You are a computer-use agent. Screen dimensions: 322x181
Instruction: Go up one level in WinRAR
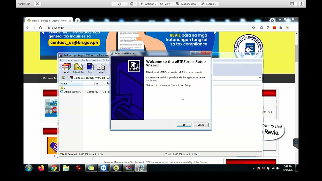[63, 78]
